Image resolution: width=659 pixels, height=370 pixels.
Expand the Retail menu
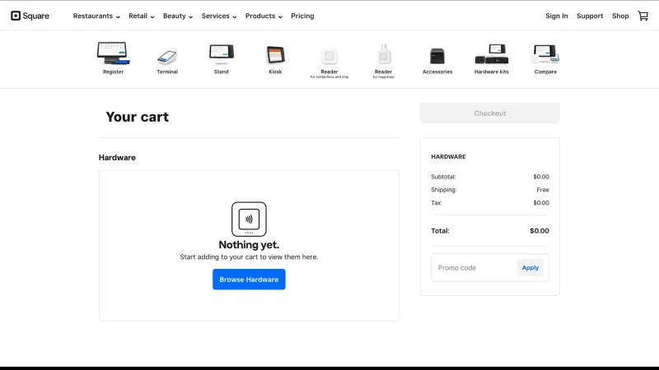click(x=141, y=16)
